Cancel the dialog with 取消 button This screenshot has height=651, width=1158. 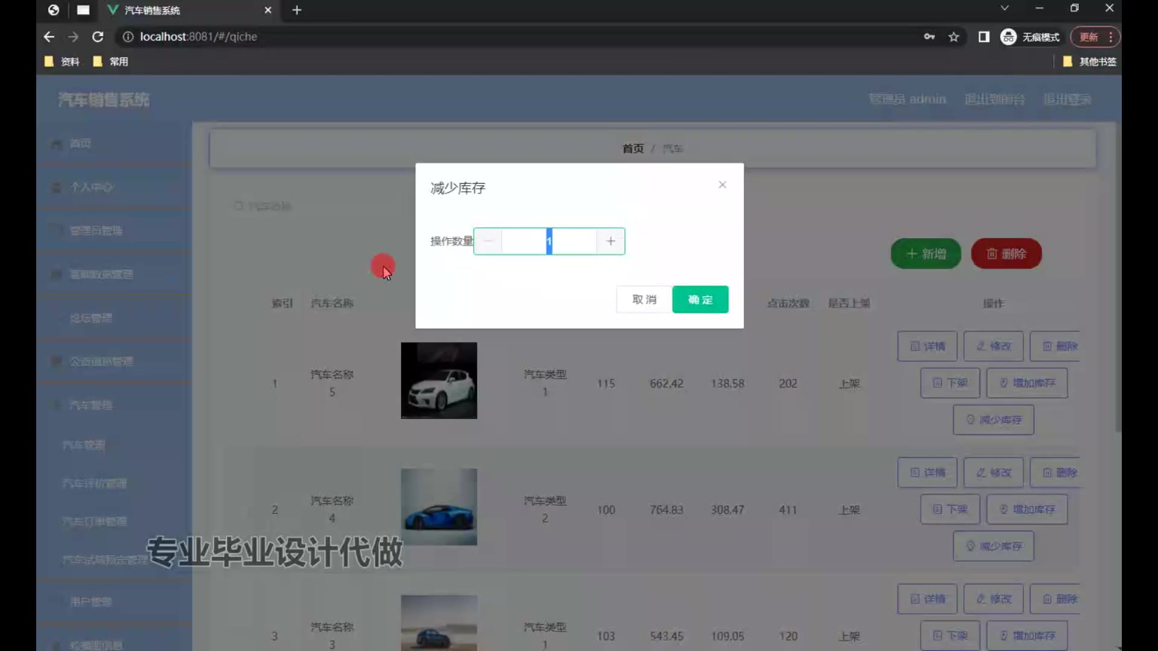click(x=644, y=300)
